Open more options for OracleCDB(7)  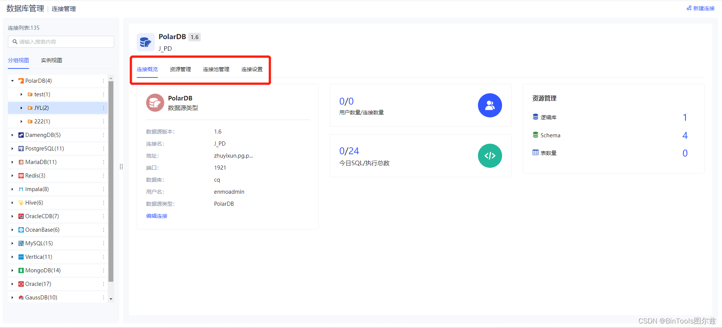tap(103, 216)
